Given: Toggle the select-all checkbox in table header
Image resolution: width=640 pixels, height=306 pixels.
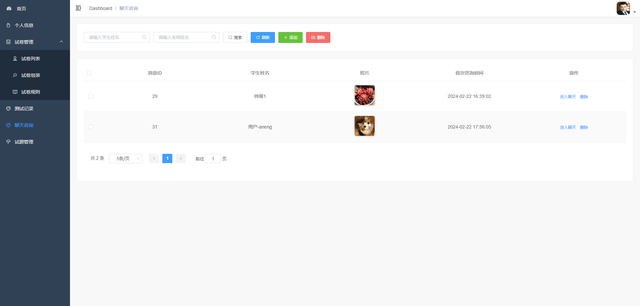Looking at the screenshot, I should pyautogui.click(x=89, y=73).
